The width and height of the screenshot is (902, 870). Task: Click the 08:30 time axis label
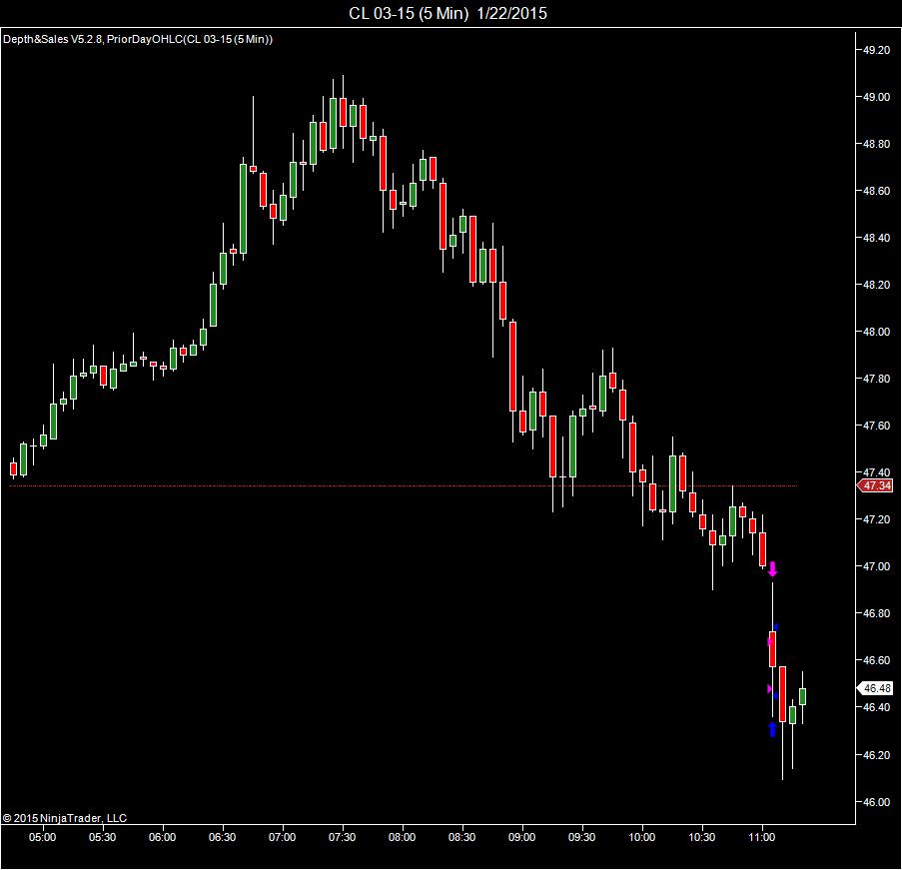click(461, 837)
